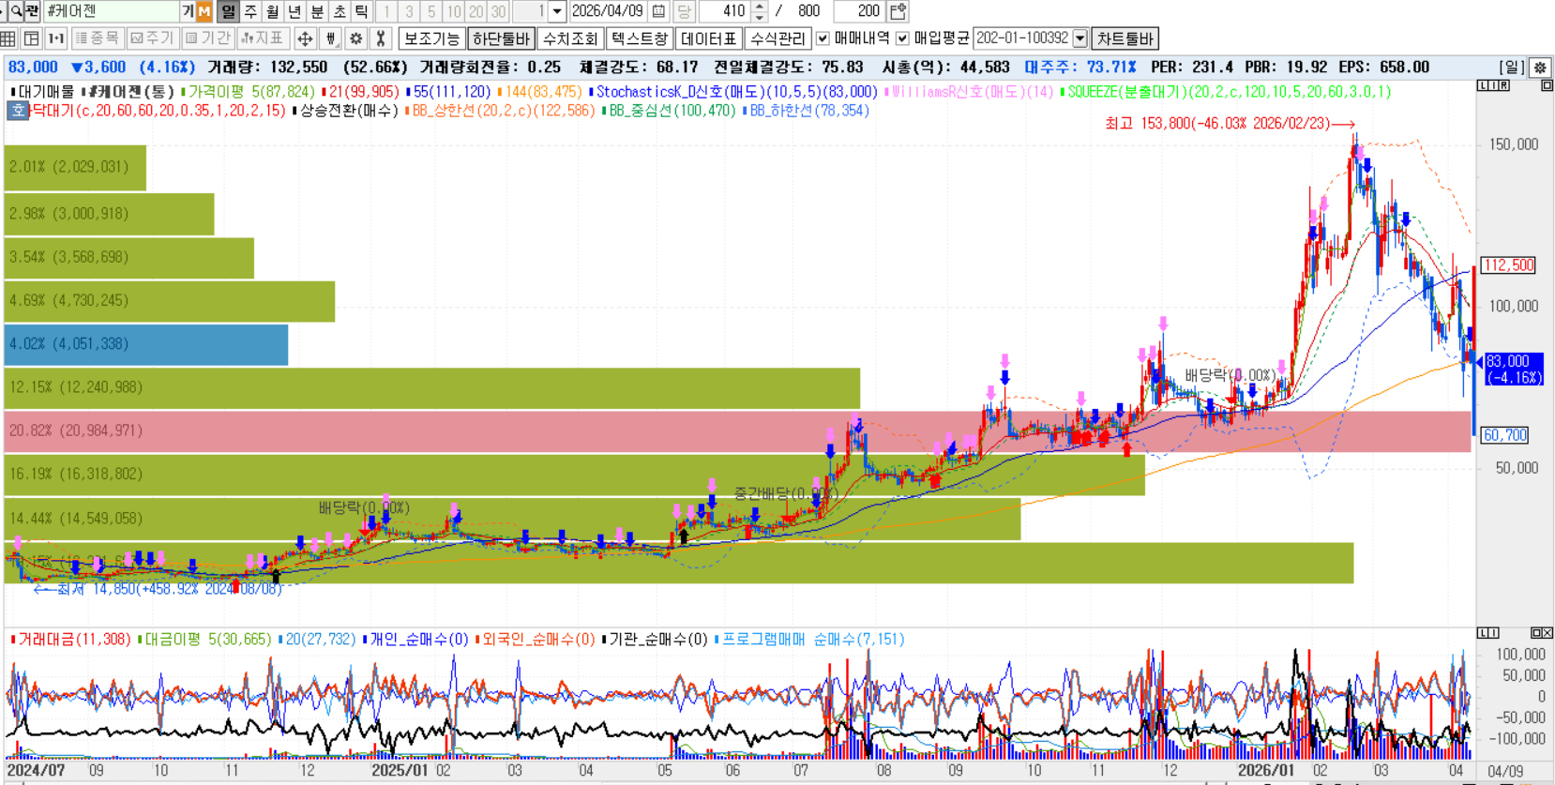Increase the 410 count with up arrow
The height and width of the screenshot is (785, 1555).
(x=760, y=7)
